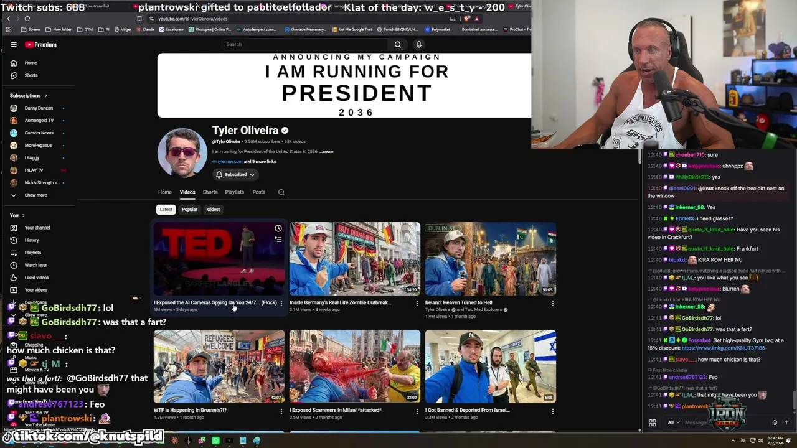Open options menu for Ireland video
This screenshot has width=797, height=448.
(x=553, y=304)
